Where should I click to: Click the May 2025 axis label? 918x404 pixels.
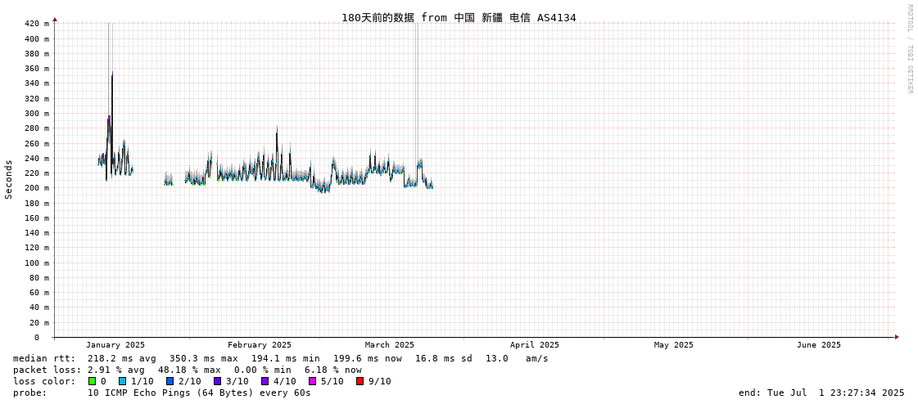[674, 345]
